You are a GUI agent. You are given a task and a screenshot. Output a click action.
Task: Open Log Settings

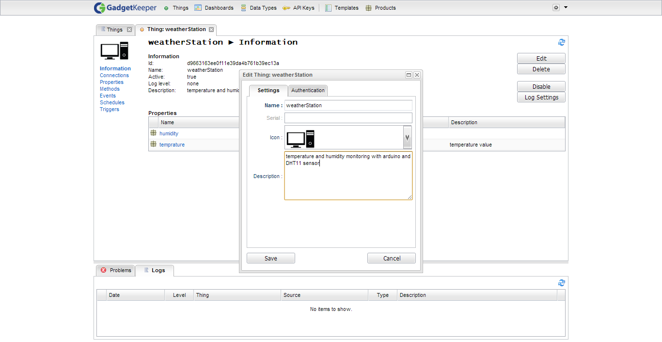(541, 97)
